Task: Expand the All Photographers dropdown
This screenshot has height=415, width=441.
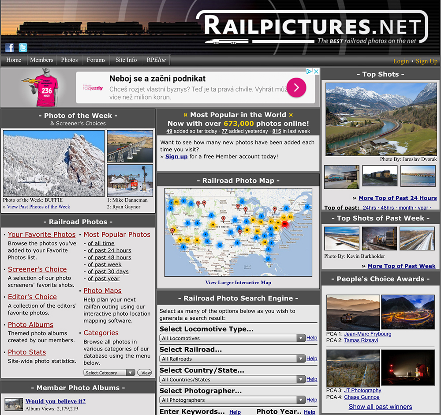Action: pyautogui.click(x=232, y=400)
